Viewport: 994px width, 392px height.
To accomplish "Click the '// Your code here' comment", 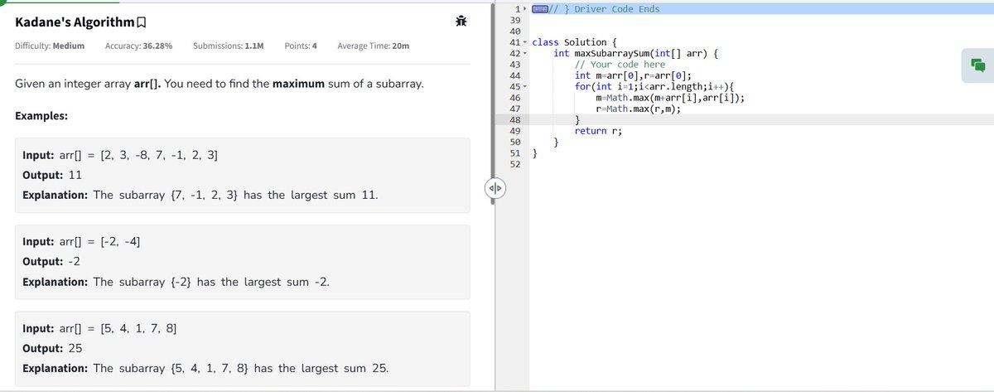I will [620, 65].
